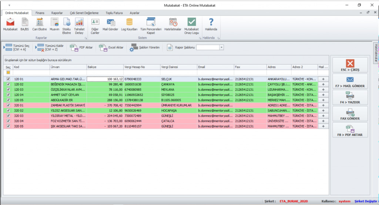Expand the Sistem group launcher arrow
The image size is (379, 205).
[x=200, y=38]
